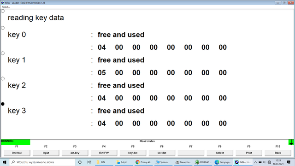Select the F4 ISN PW button
Screen dimensions: 295x166
(x=104, y=153)
